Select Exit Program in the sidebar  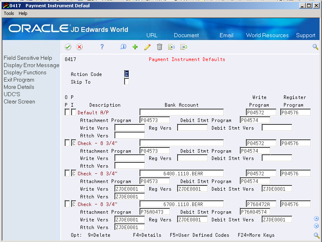19,80
